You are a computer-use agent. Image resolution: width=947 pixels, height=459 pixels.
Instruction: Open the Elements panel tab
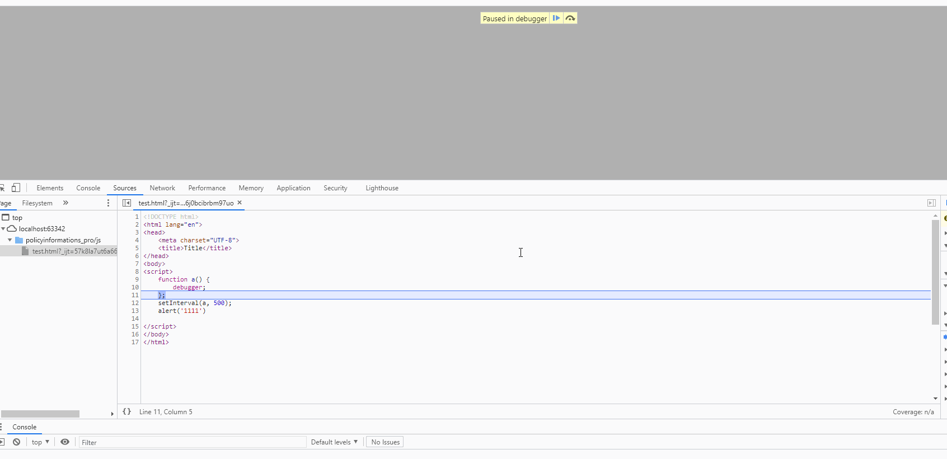[x=50, y=188]
